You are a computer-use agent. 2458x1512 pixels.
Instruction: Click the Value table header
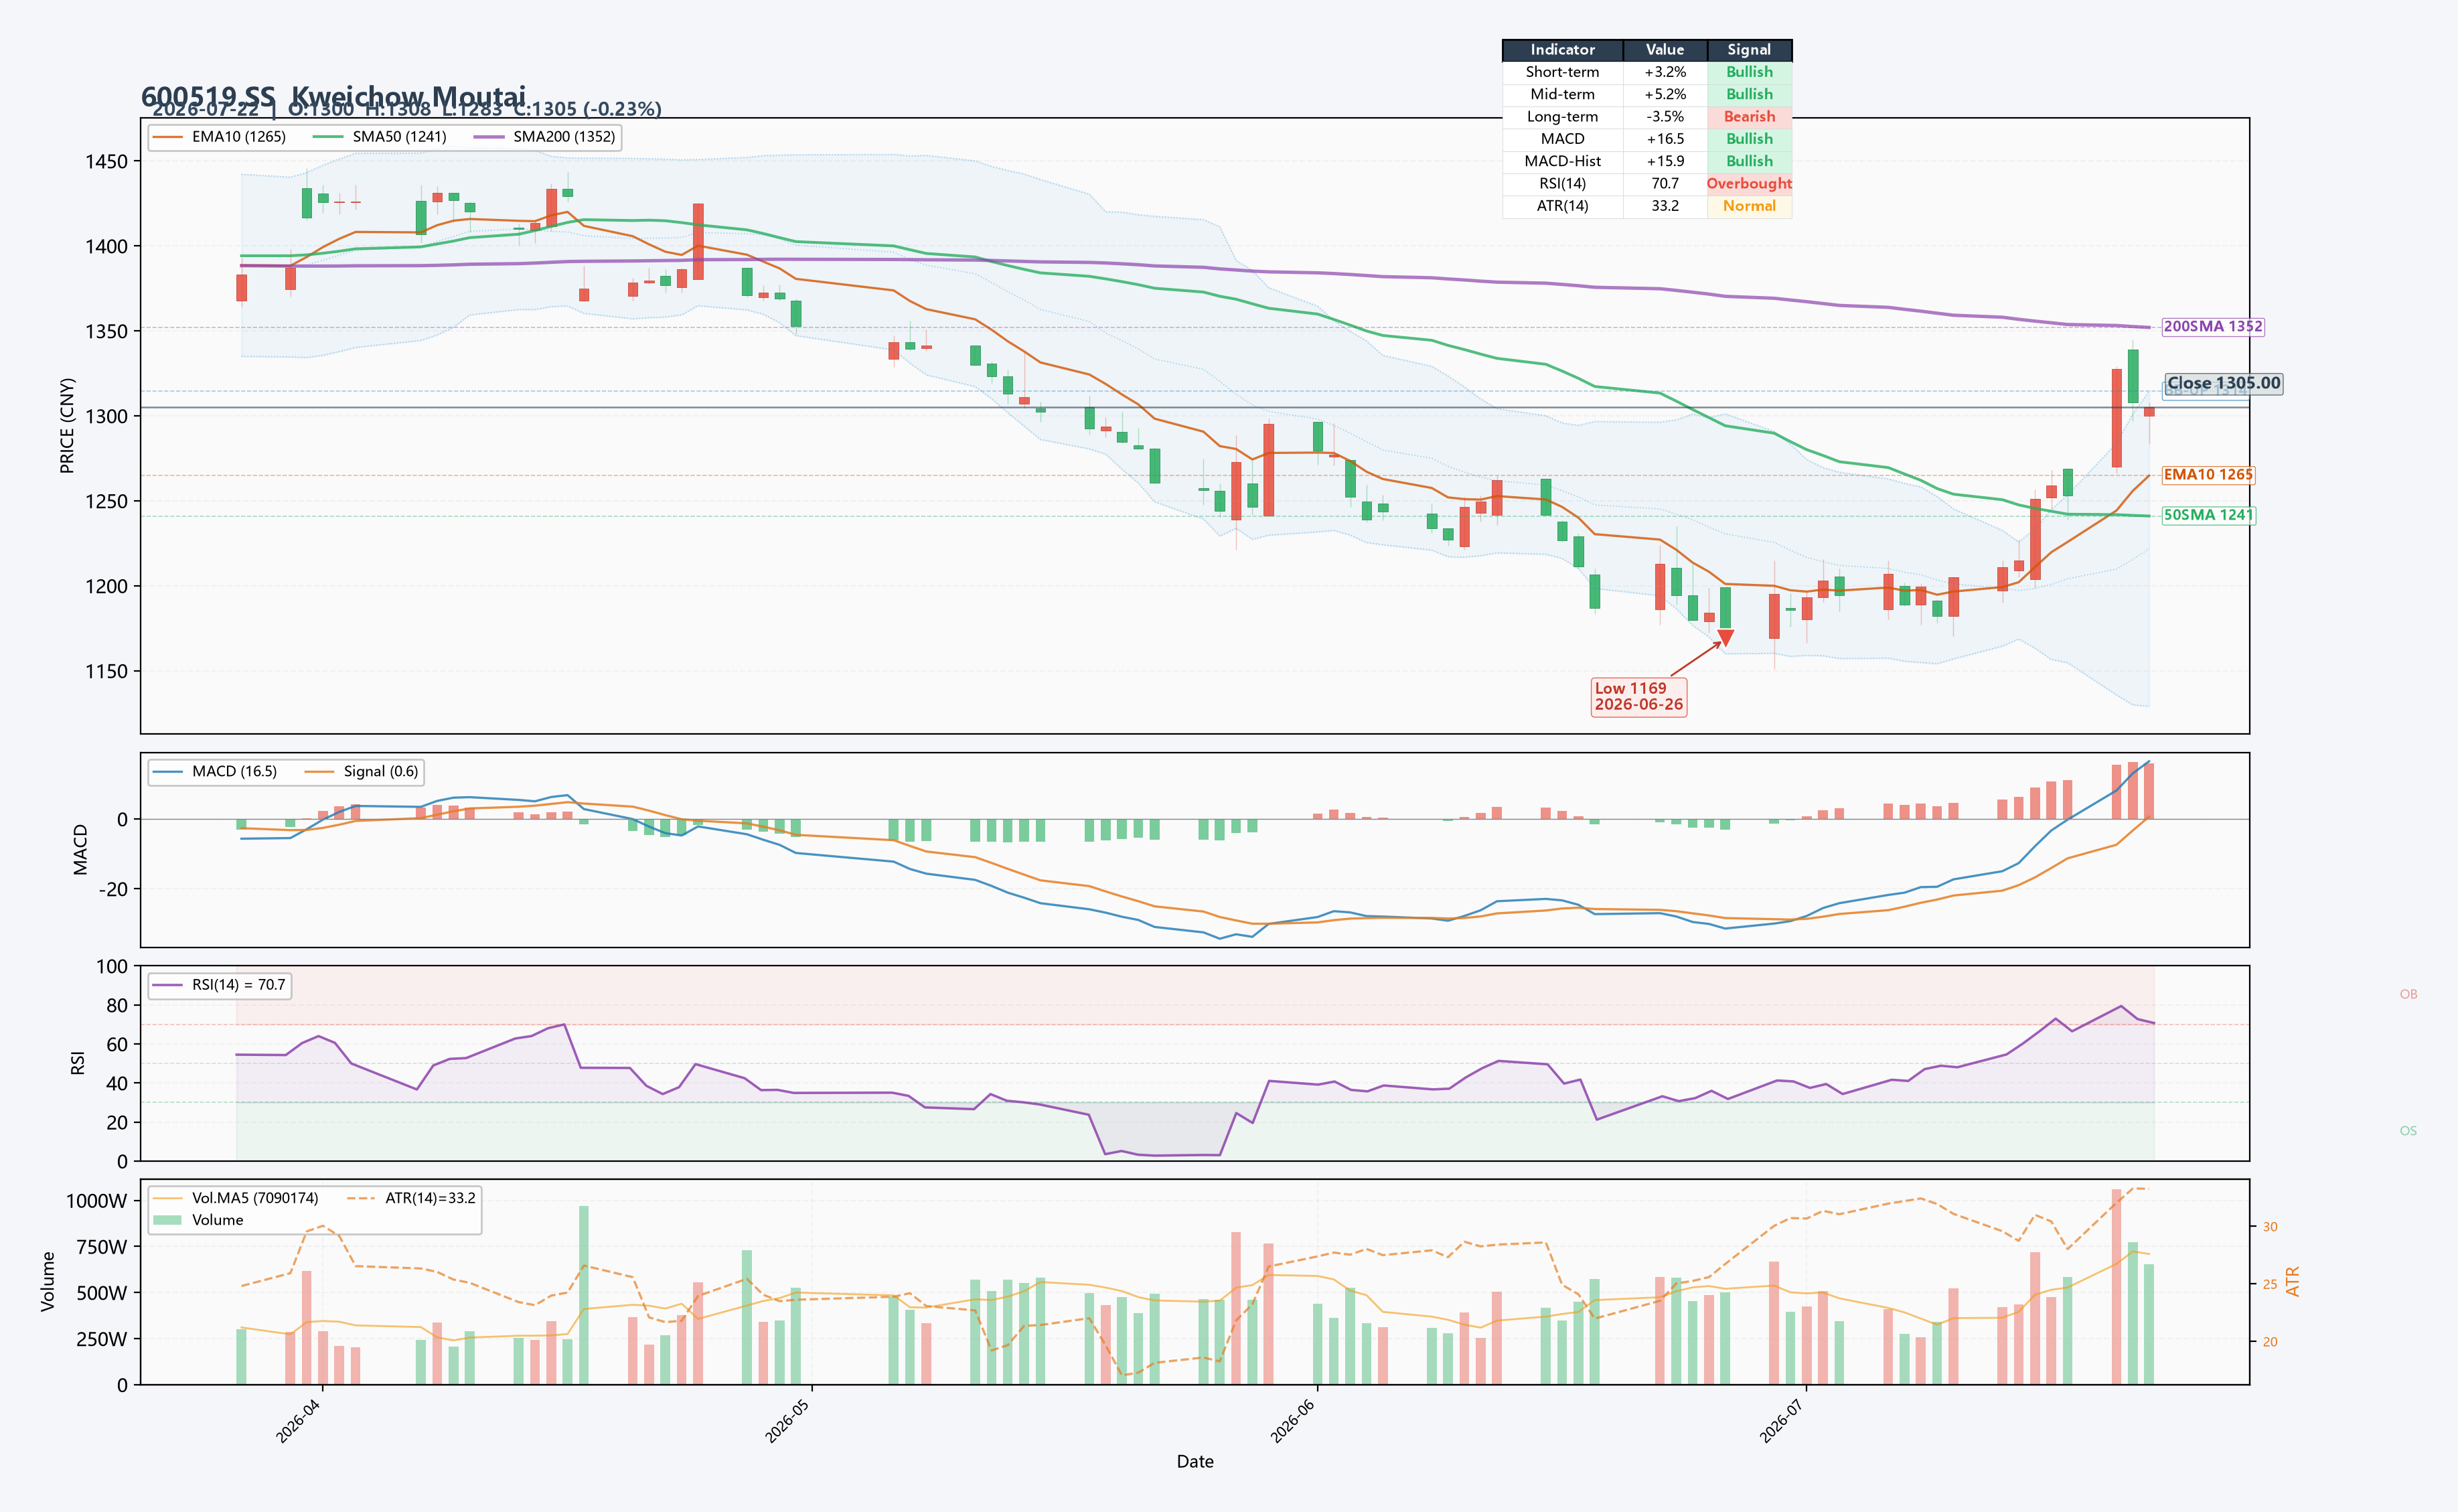[1665, 50]
